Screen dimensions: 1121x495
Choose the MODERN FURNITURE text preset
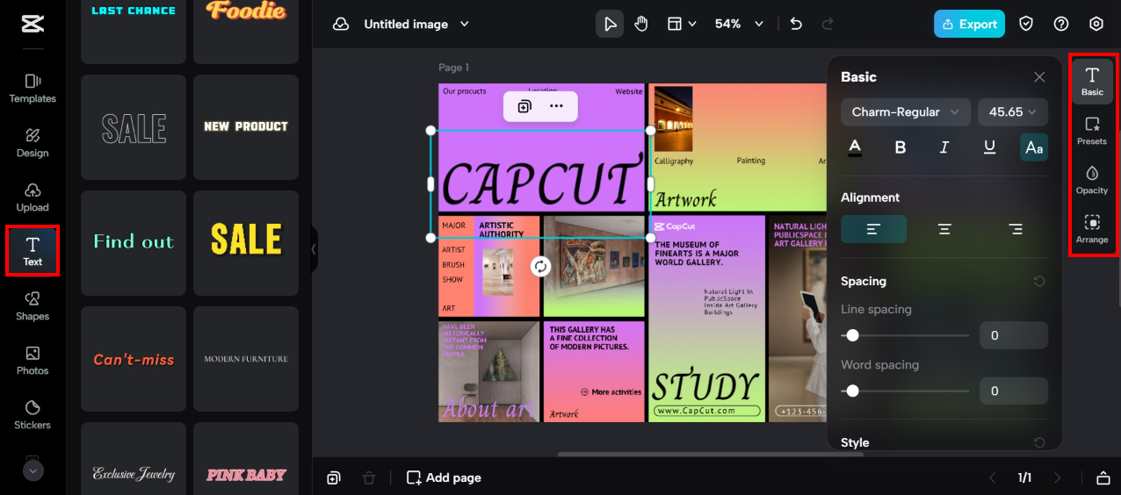[246, 359]
